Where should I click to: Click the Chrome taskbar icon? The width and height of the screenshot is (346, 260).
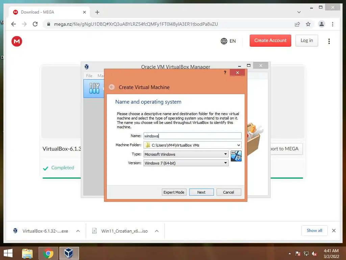point(48,253)
